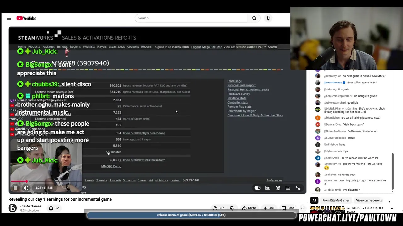Click the live chat replay scrollbar
The height and width of the screenshot is (226, 403).
(392, 171)
